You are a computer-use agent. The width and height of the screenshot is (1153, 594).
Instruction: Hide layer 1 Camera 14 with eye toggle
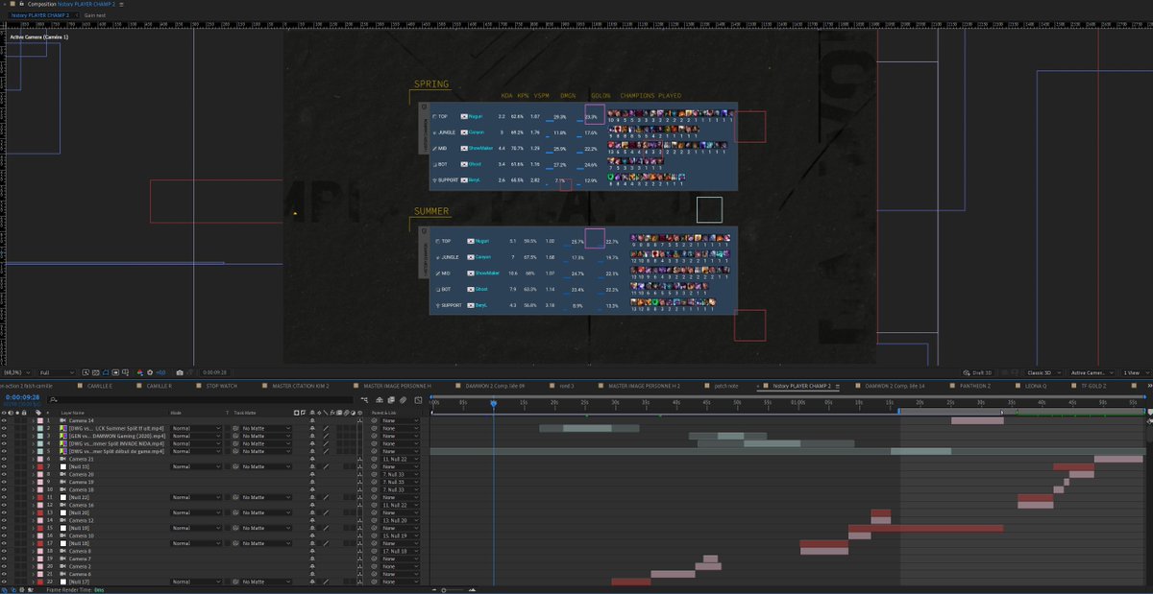pyautogui.click(x=5, y=420)
